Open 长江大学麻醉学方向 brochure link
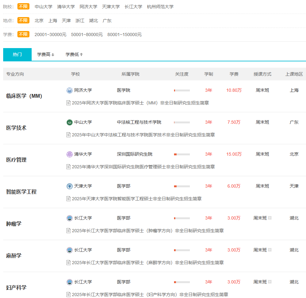Image resolution: width=306 pixels, height=298 pixels. pyautogui.click(x=148, y=263)
